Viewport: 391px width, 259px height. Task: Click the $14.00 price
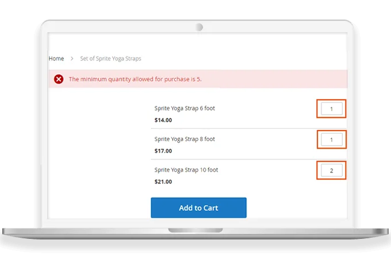(x=163, y=120)
